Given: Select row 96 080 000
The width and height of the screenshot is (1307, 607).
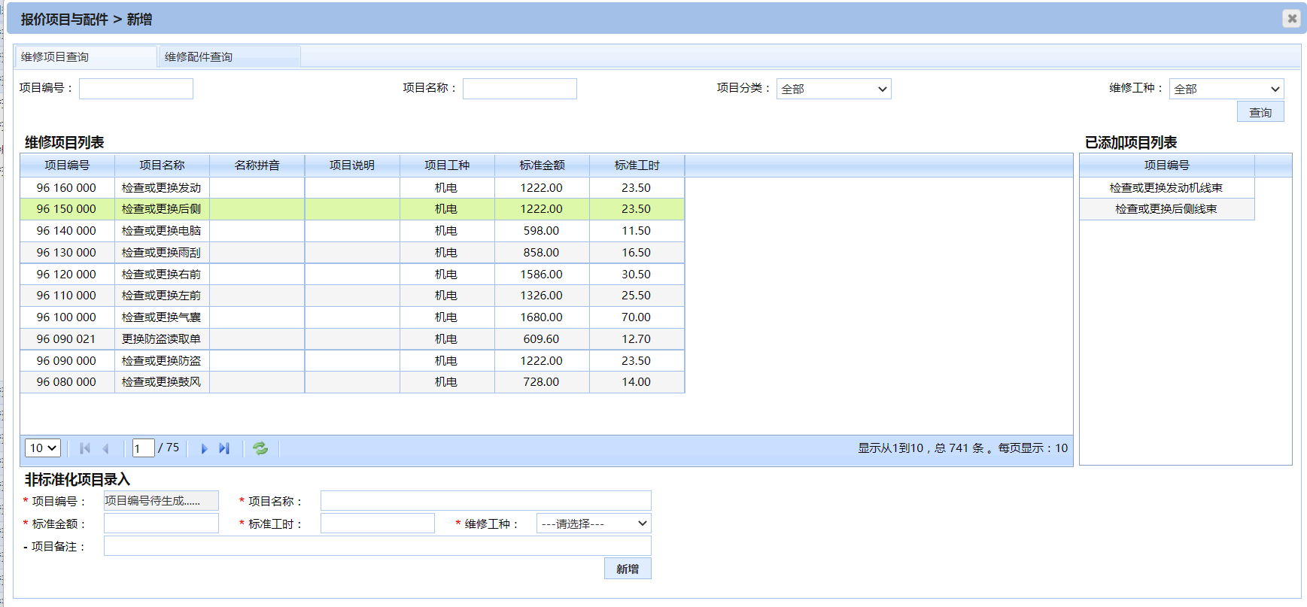Looking at the screenshot, I should click(x=352, y=382).
